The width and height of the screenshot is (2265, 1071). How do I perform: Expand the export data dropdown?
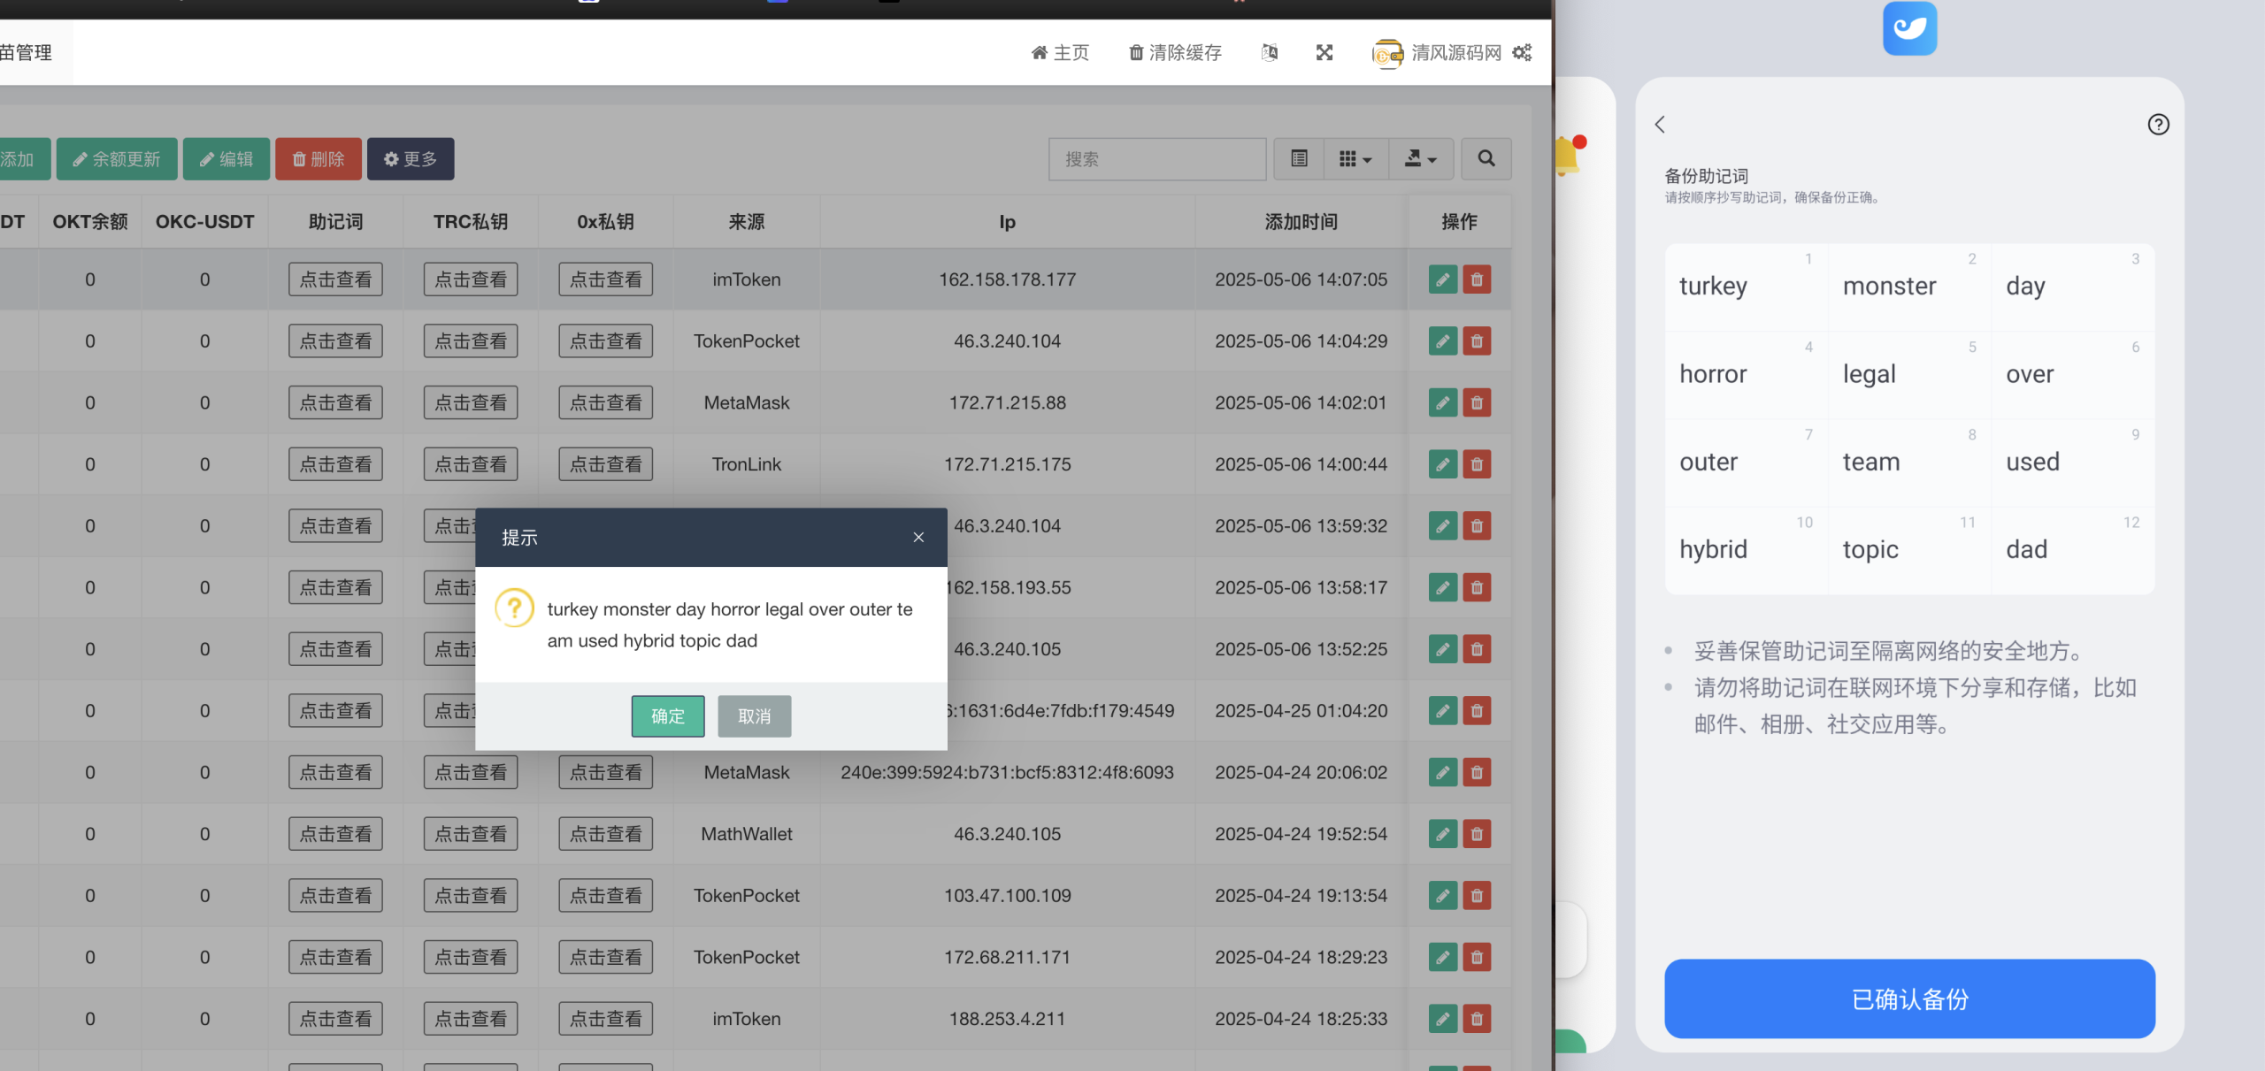[1420, 159]
